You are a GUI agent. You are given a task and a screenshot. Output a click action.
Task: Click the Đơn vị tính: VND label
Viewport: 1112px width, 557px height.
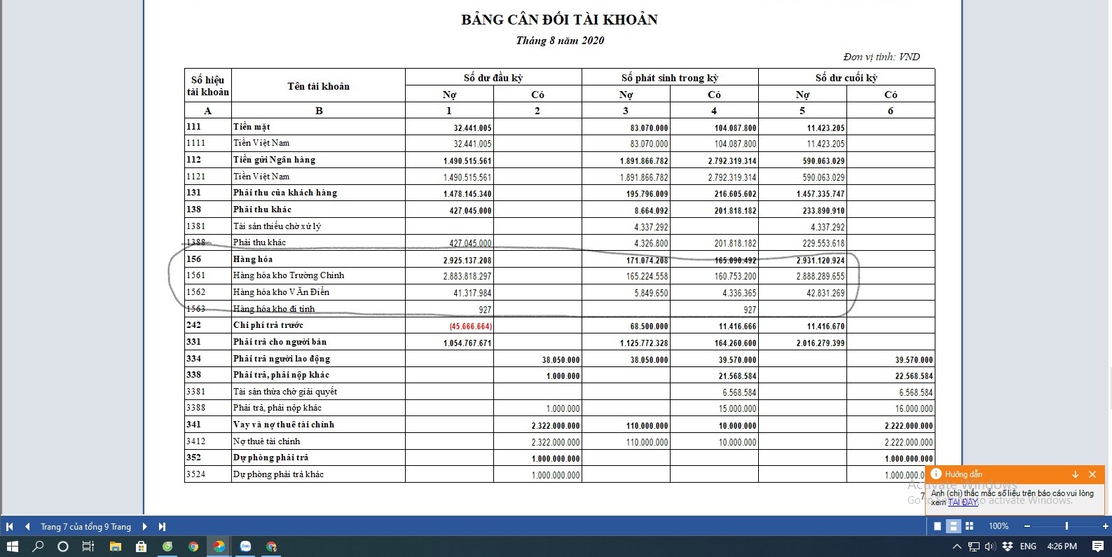click(x=881, y=57)
